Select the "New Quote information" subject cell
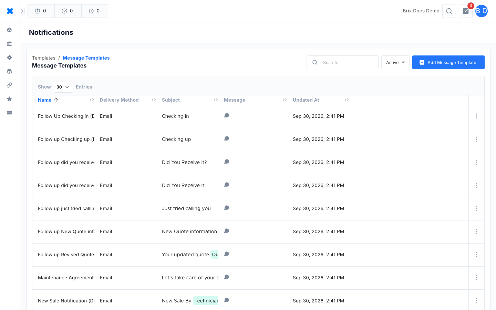 (x=189, y=231)
